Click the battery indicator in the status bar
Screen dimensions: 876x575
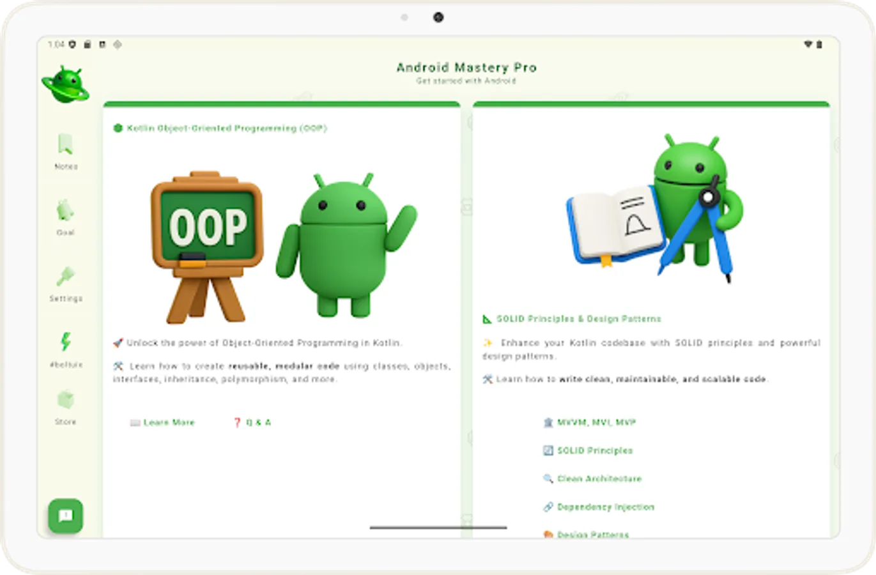click(x=820, y=44)
